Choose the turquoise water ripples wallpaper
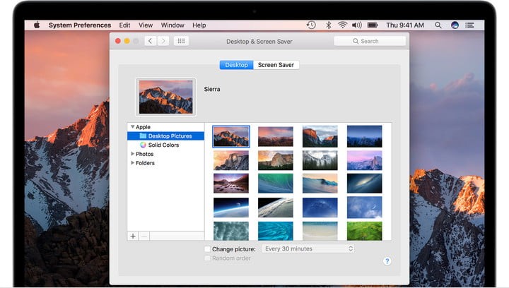The height and width of the screenshot is (288, 509). (x=276, y=231)
